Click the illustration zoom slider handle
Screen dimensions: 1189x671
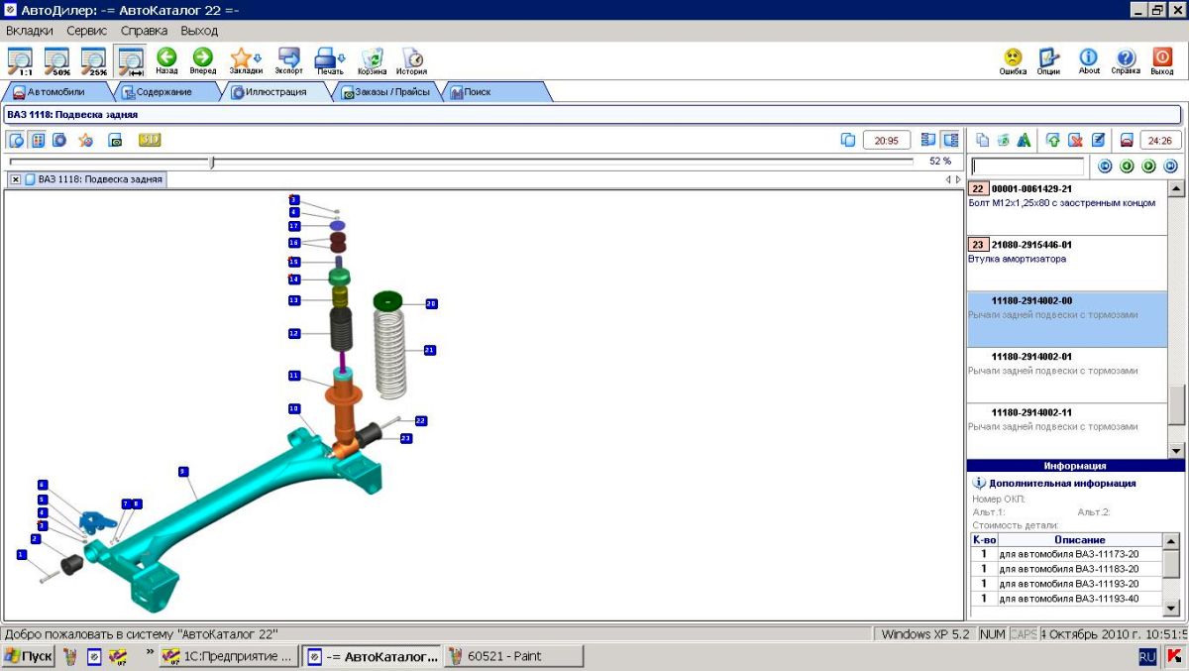(x=212, y=162)
